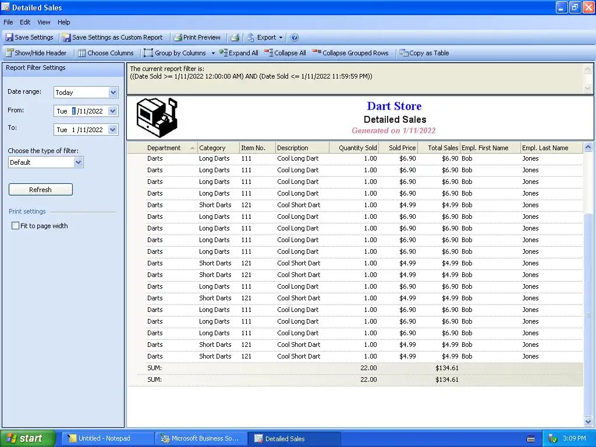
Task: Click the taskbar clock showing 3:09 PM
Action: [x=574, y=438]
